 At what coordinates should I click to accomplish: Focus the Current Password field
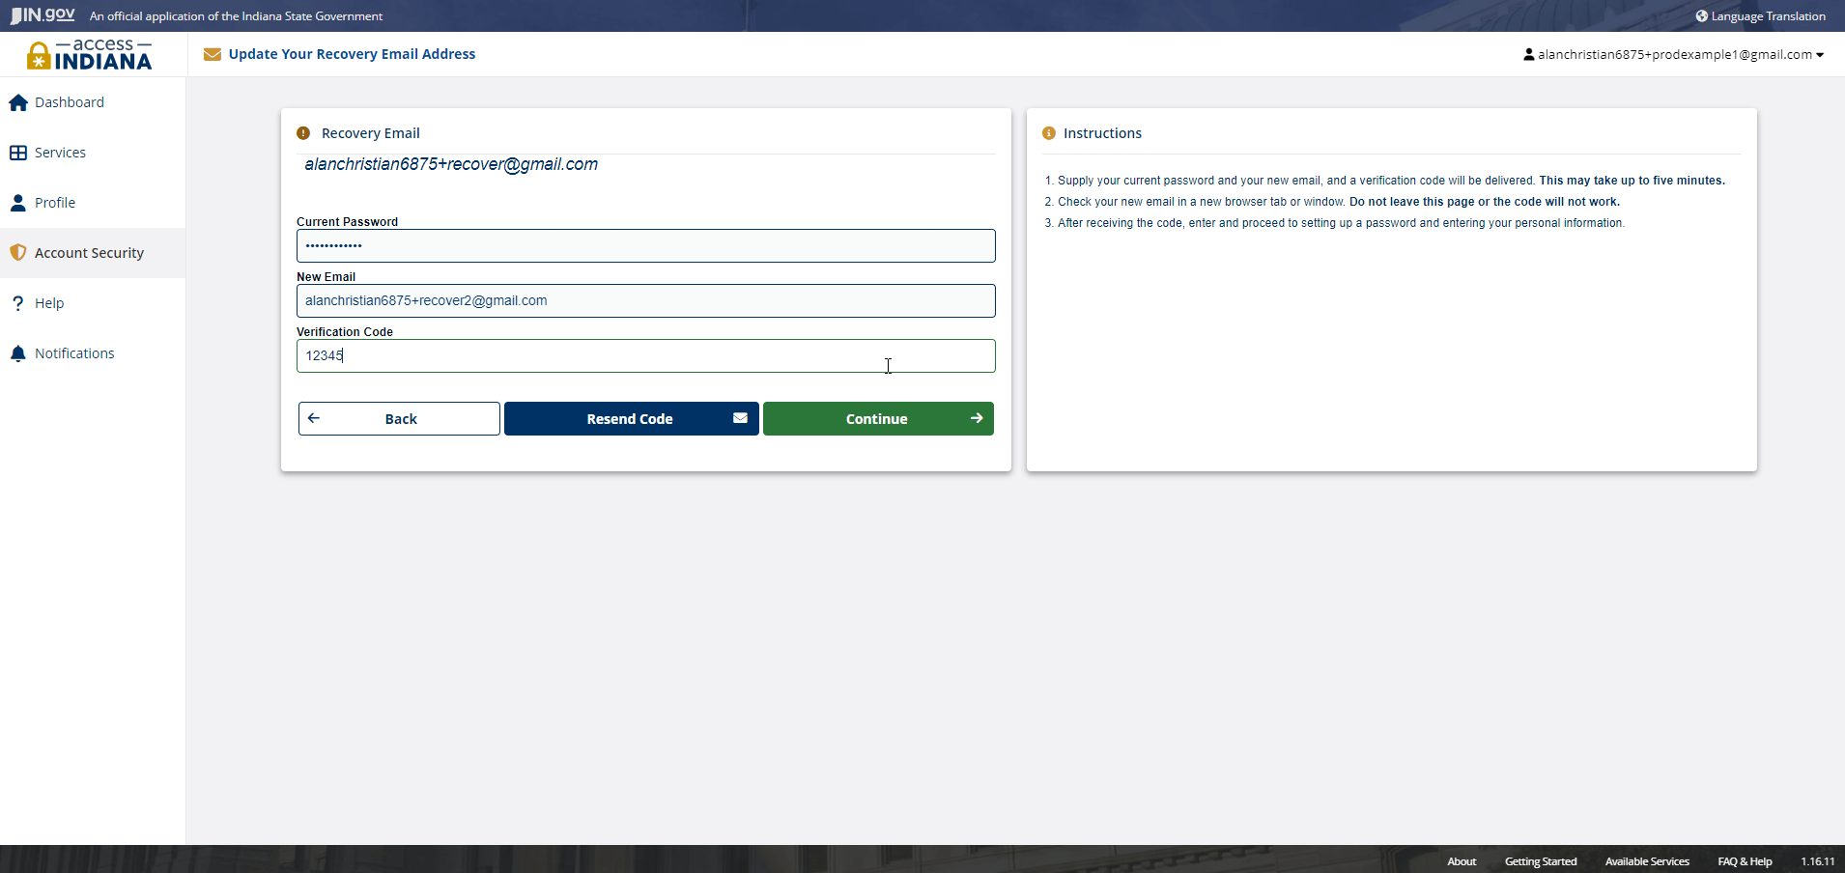tap(645, 246)
